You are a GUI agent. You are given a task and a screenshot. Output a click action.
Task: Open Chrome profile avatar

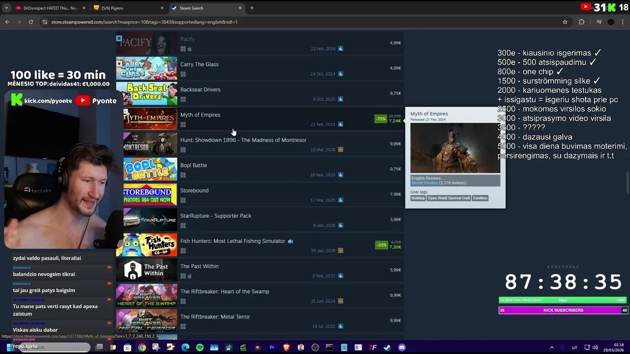click(611, 22)
